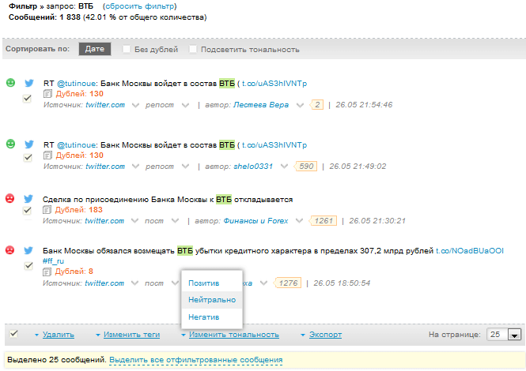Open author dropdown arrow after Финансы и Forex
The height and width of the screenshot is (371, 526).
[x=299, y=221]
